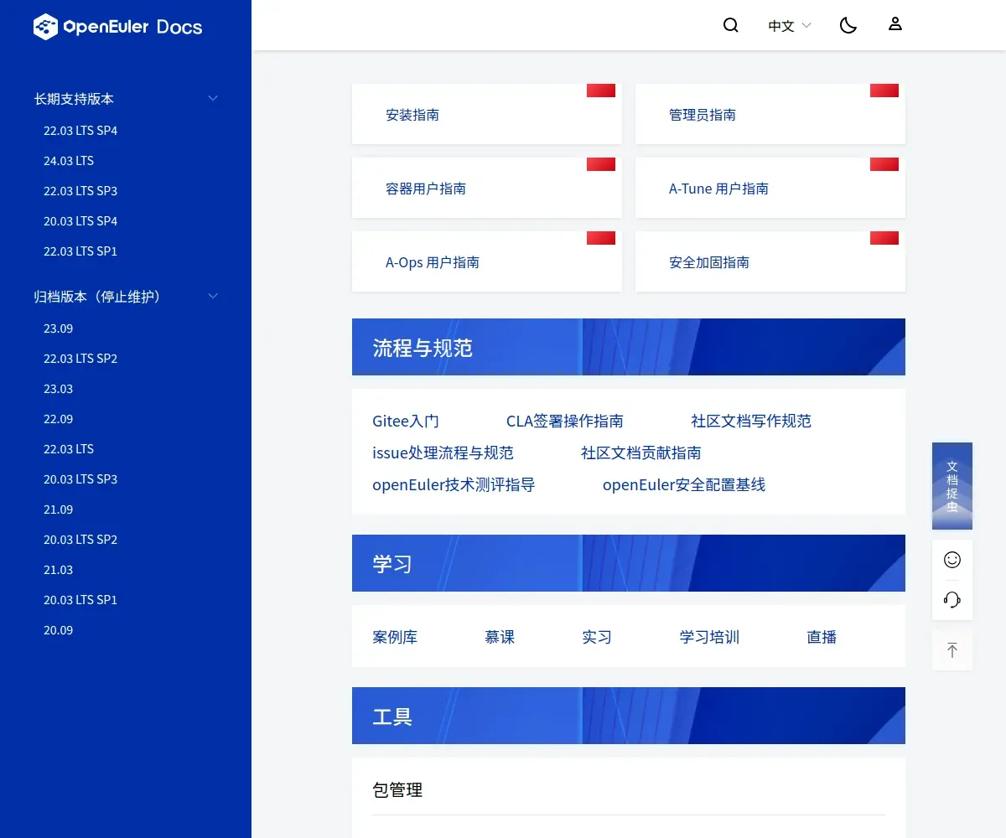
Task: Open archived version 20.03 LTS SP1
Action: pos(80,600)
